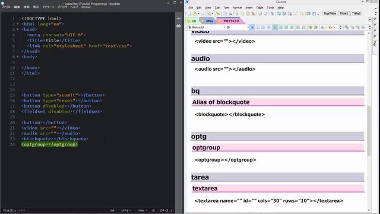Click the 'tarea' heading in the note

pyautogui.click(x=200, y=177)
